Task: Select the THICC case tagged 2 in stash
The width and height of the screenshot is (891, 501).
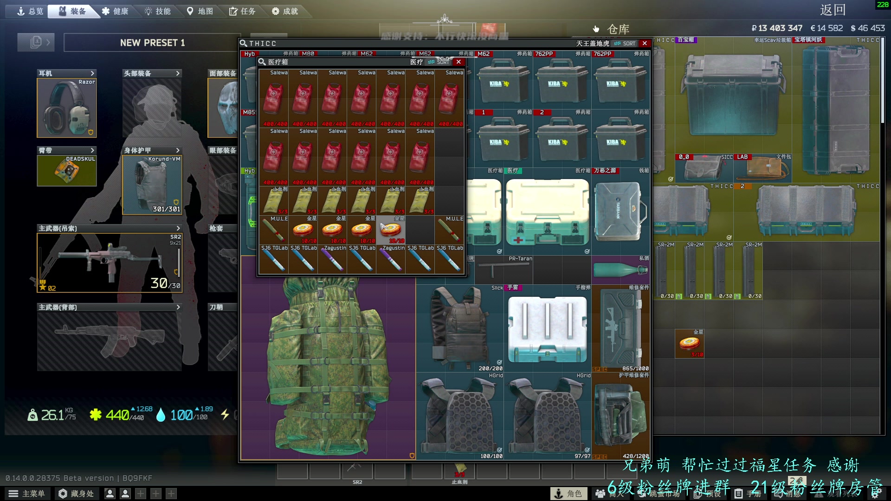Action: 807,212
